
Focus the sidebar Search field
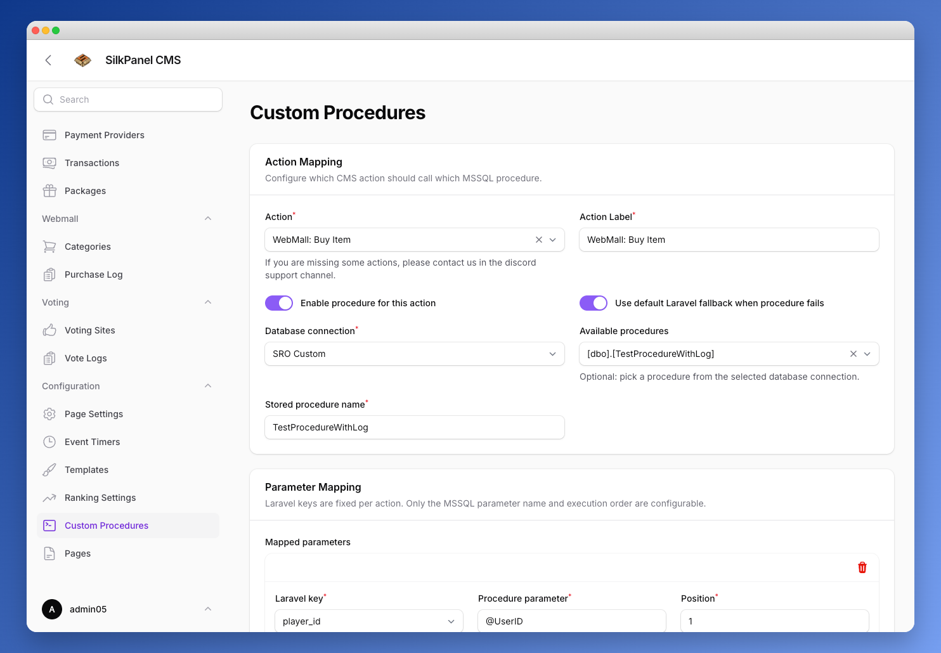pyautogui.click(x=128, y=100)
